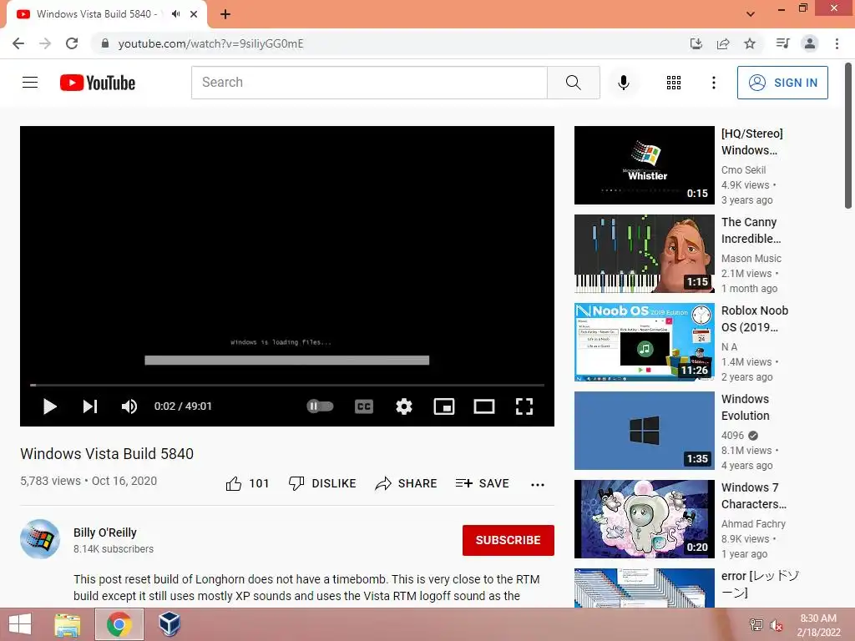Open the YouTube hamburger guide menu
Image resolution: width=855 pixels, height=641 pixels.
point(30,83)
